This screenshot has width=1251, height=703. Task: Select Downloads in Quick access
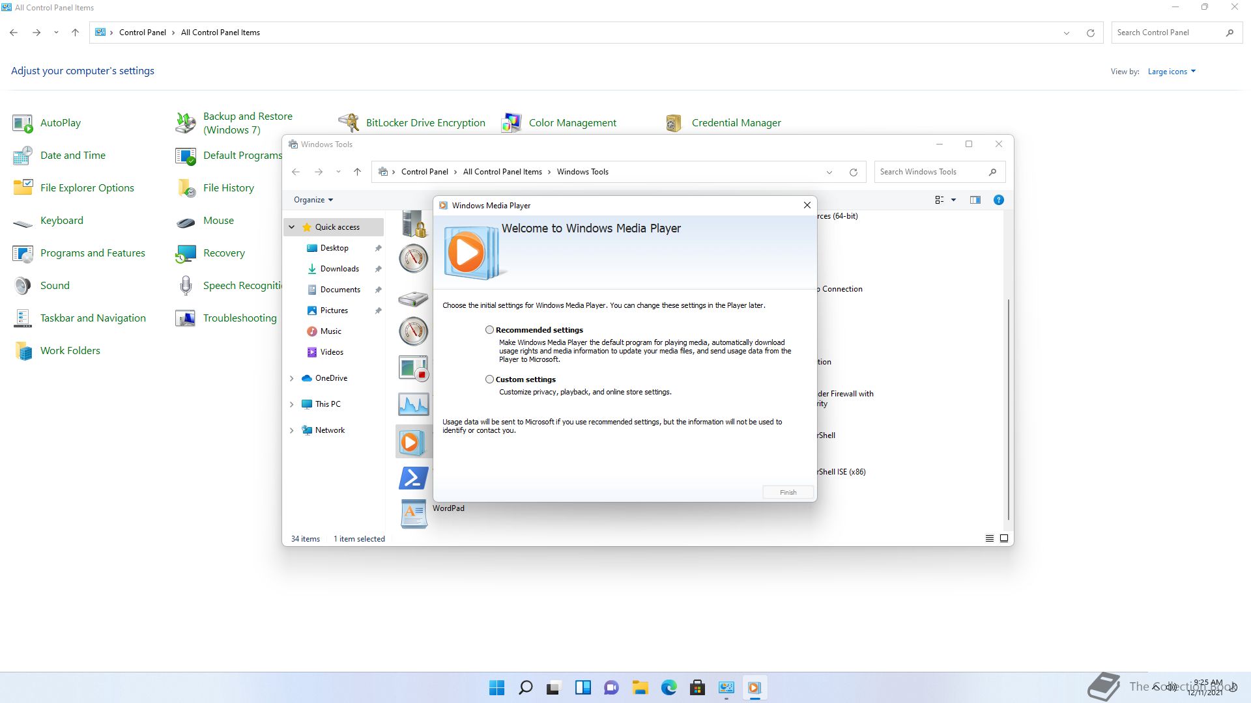click(x=339, y=269)
